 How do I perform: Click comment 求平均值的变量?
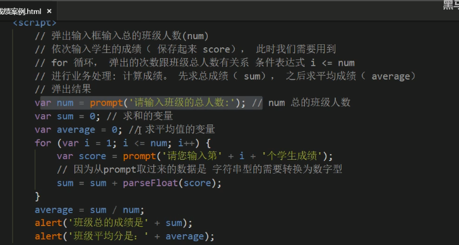coord(172,129)
